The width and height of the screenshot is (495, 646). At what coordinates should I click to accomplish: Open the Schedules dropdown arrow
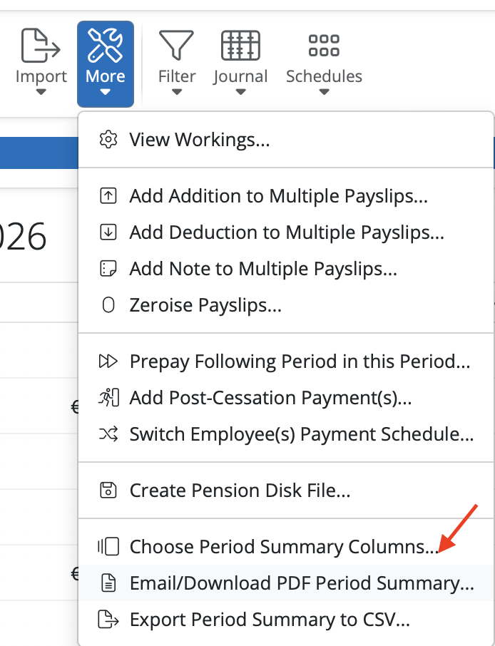click(x=324, y=92)
